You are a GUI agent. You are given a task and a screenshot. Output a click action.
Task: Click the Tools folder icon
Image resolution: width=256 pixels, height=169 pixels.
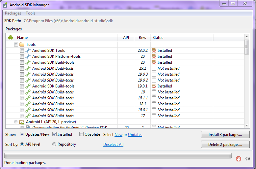[22, 45]
